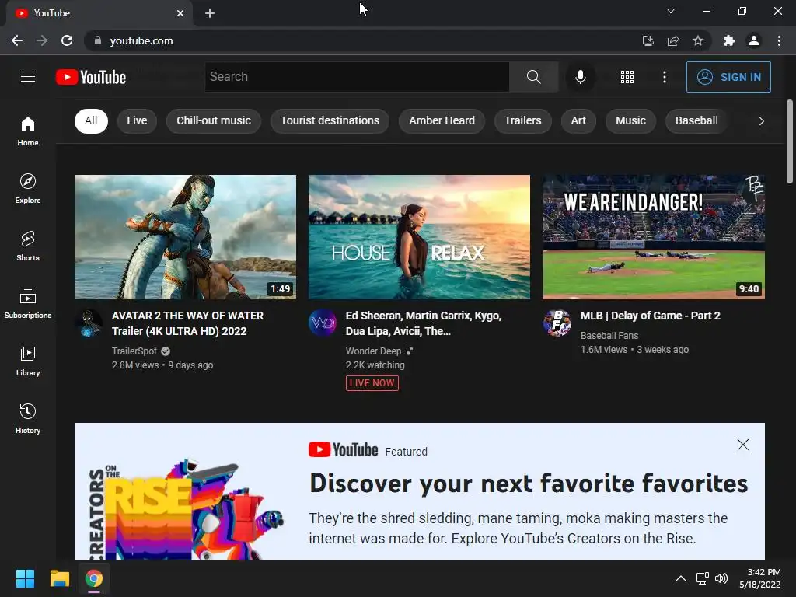Open Baseball Fans channel name link
The height and width of the screenshot is (597, 796).
click(609, 335)
